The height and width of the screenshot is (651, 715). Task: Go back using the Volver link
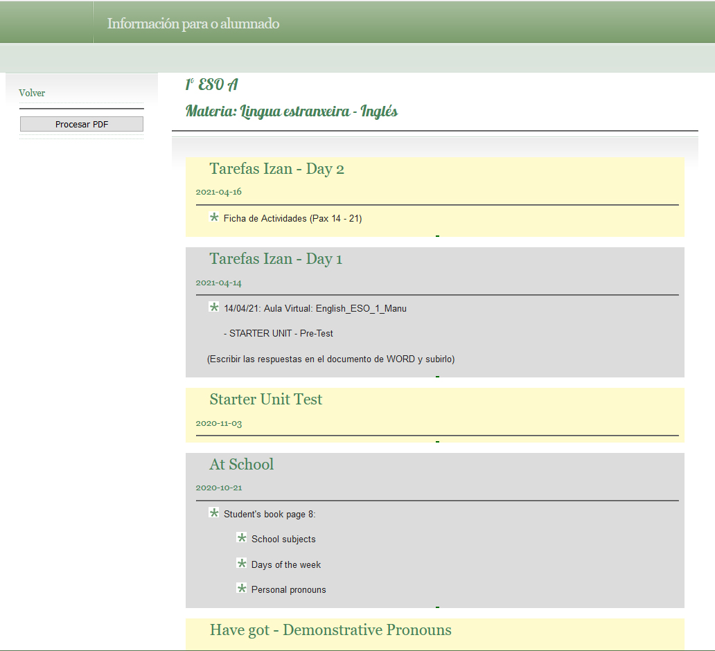pyautogui.click(x=32, y=93)
